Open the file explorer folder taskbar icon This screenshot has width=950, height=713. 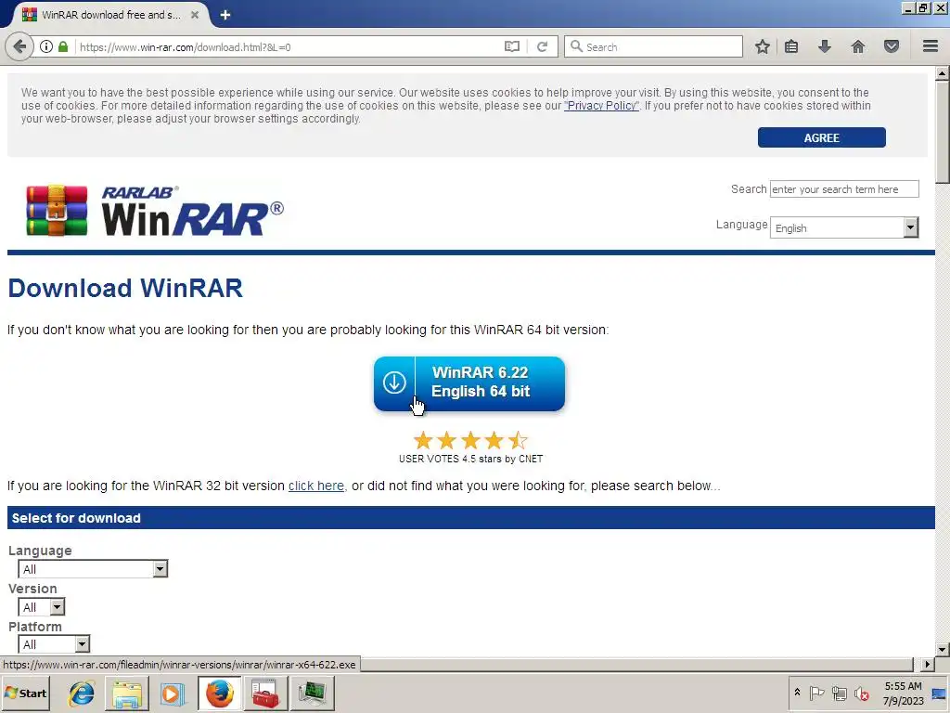[126, 693]
